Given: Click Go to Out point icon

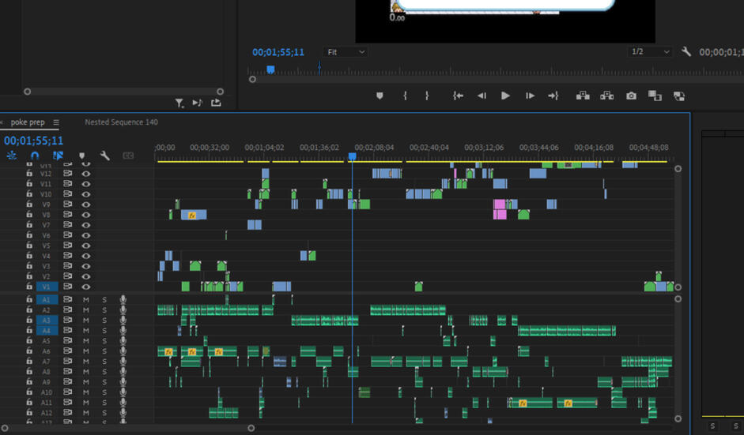Looking at the screenshot, I should (553, 96).
